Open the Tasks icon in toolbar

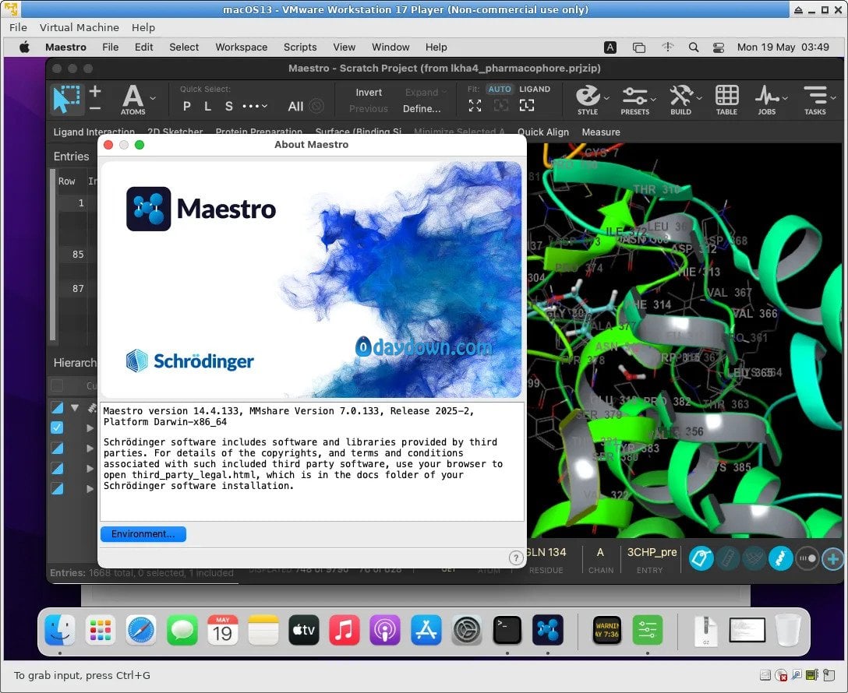point(815,97)
